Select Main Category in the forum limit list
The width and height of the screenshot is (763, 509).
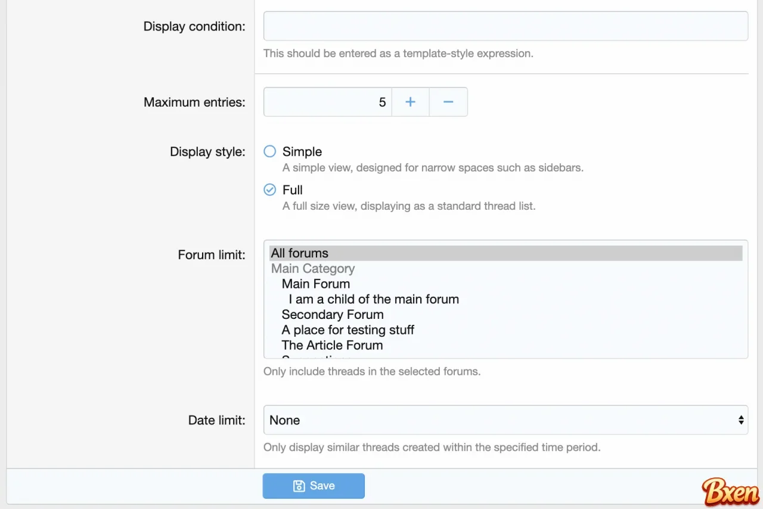(x=312, y=268)
